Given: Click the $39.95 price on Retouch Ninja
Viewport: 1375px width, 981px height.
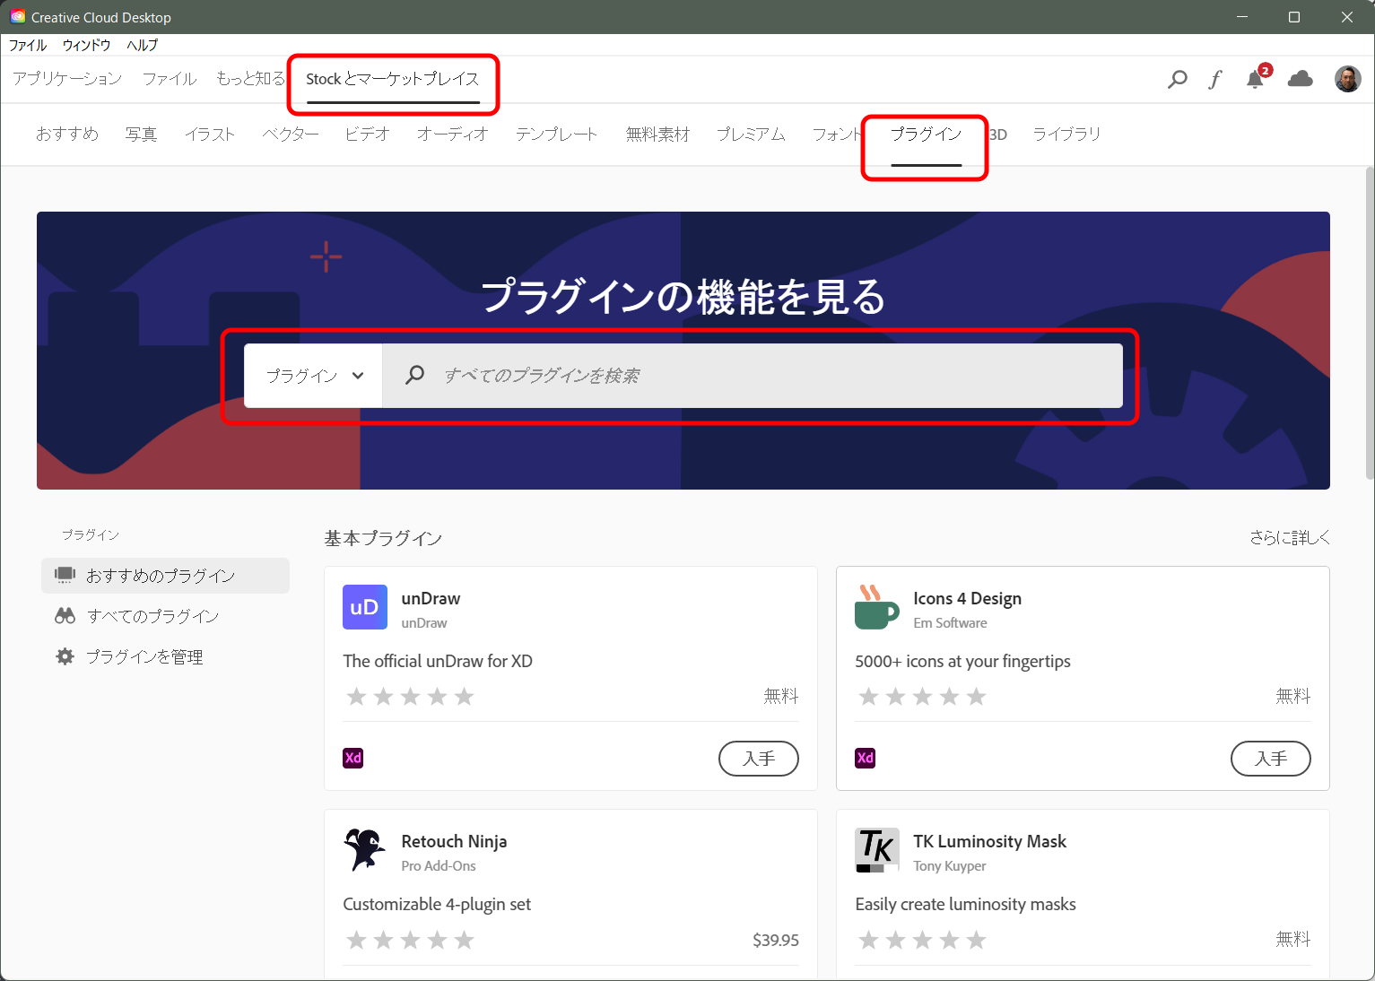Looking at the screenshot, I should pyautogui.click(x=776, y=940).
